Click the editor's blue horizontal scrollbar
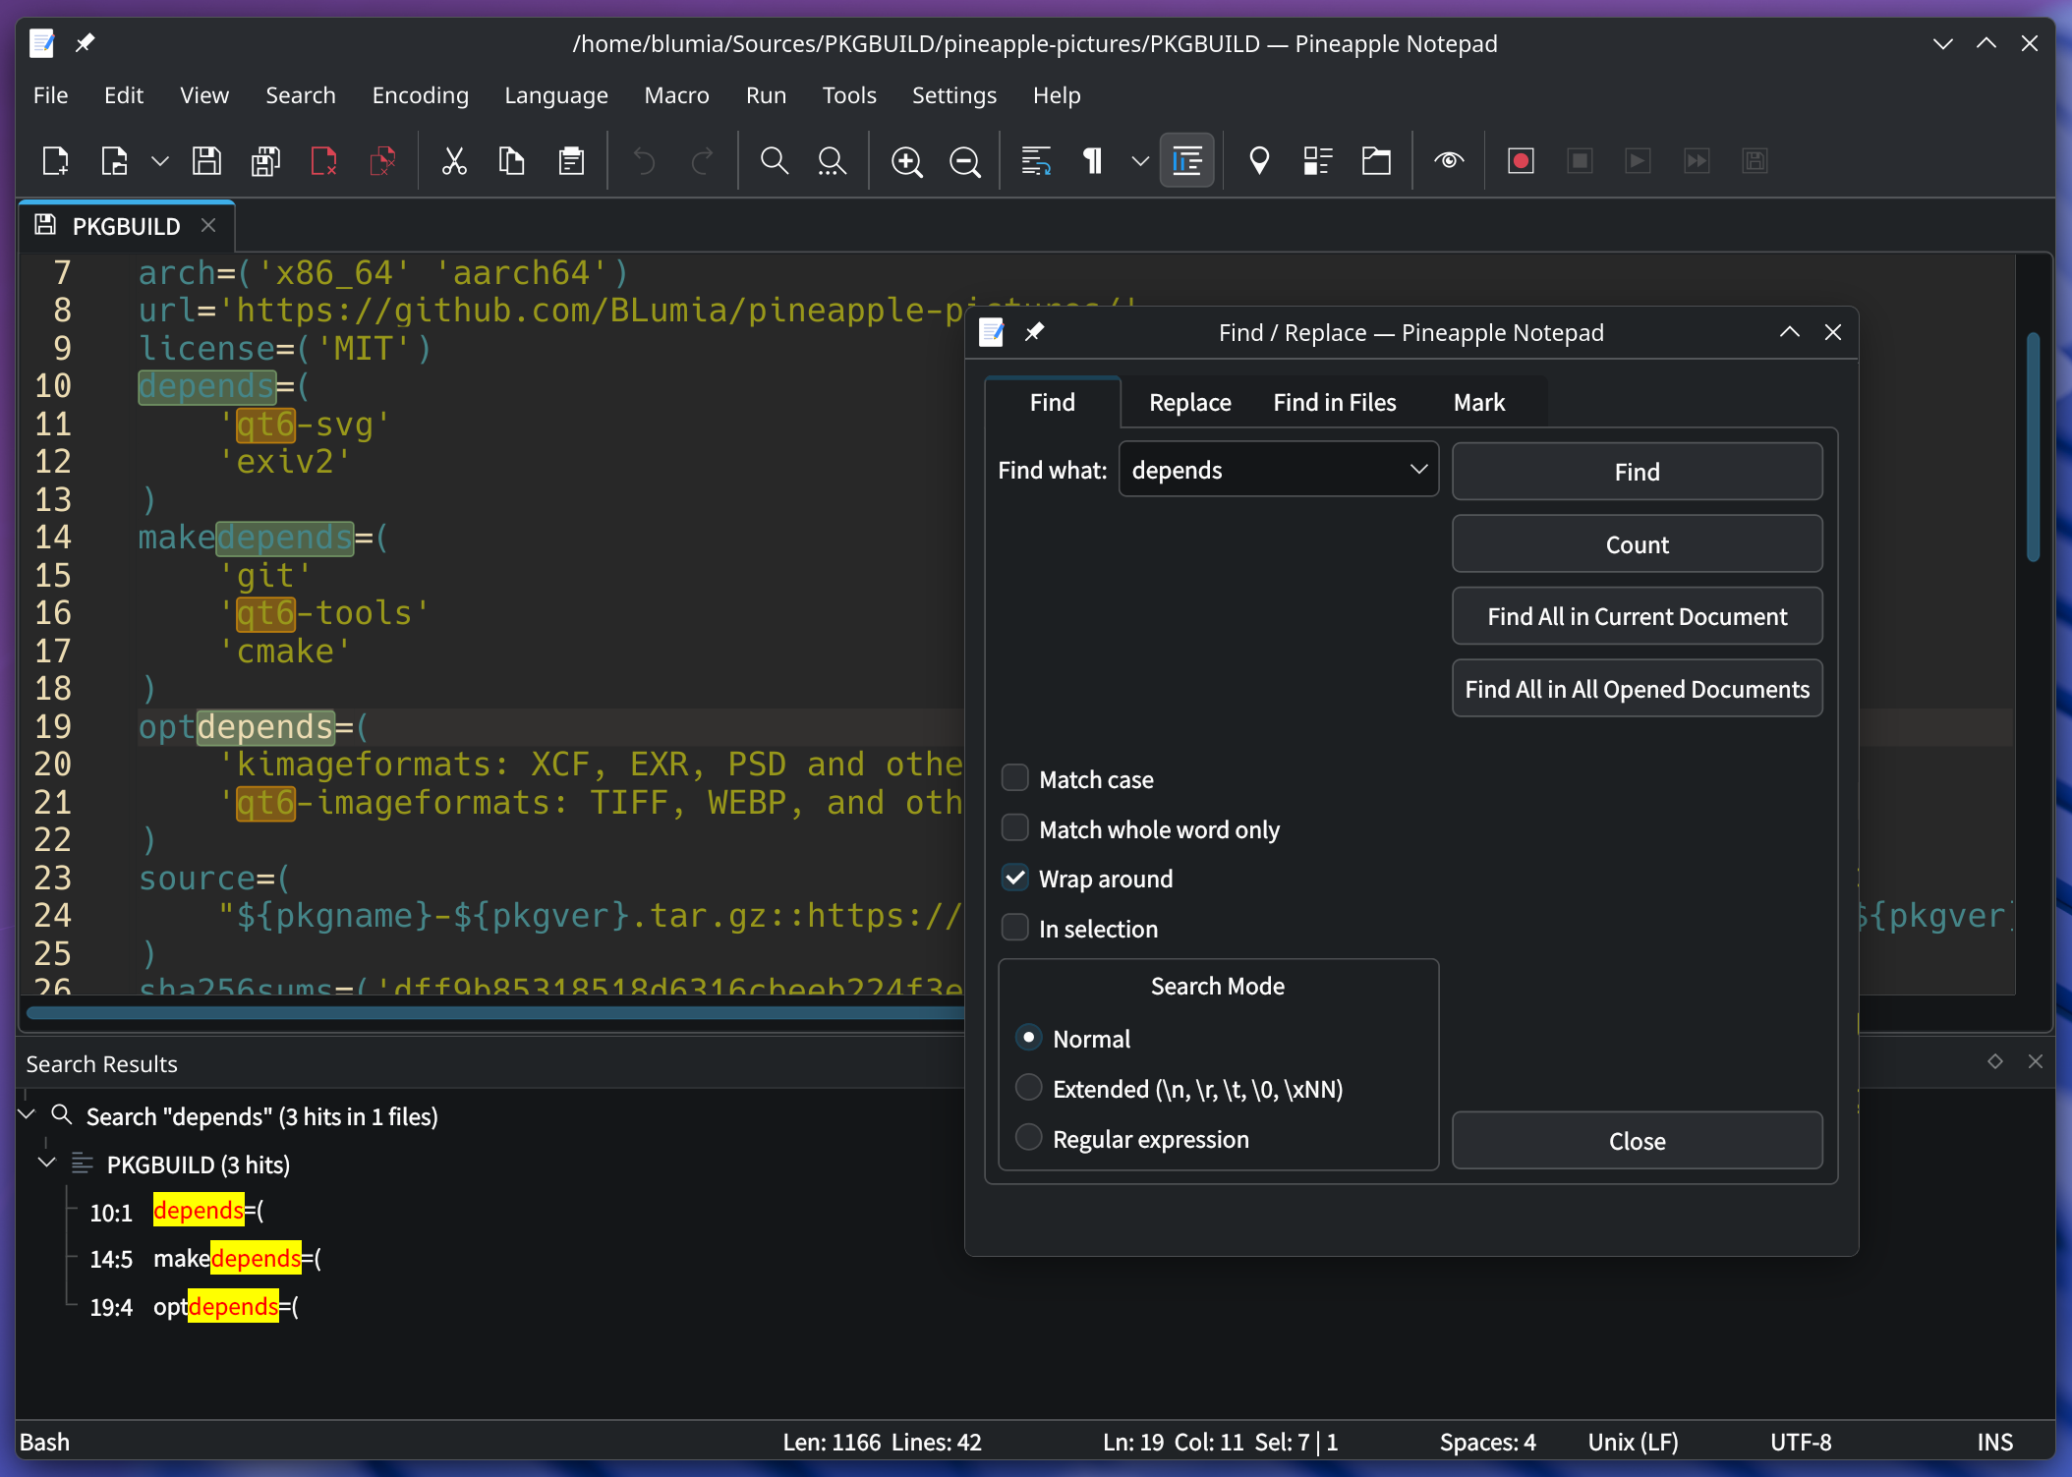Image resolution: width=2072 pixels, height=1477 pixels. [x=495, y=1013]
